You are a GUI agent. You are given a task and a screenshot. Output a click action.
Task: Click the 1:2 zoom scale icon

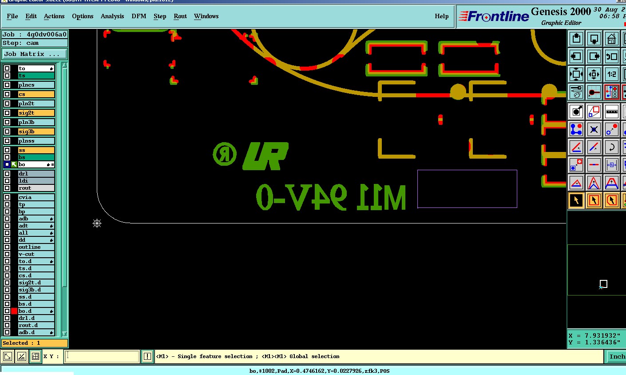612,74
